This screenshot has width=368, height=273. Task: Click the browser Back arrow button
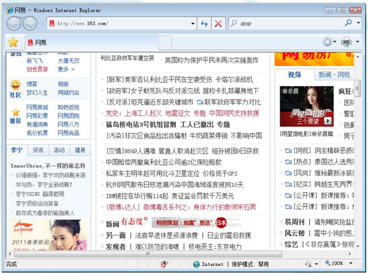[x=14, y=24]
